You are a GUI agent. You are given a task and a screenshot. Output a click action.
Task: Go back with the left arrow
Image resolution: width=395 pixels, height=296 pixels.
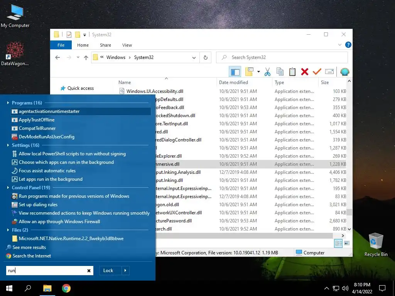coord(57,57)
